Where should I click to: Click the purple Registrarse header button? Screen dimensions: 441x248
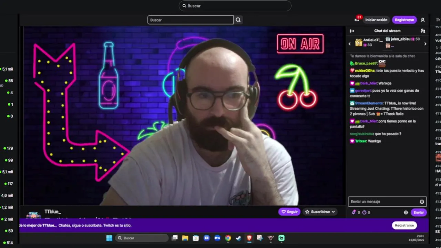click(x=404, y=20)
